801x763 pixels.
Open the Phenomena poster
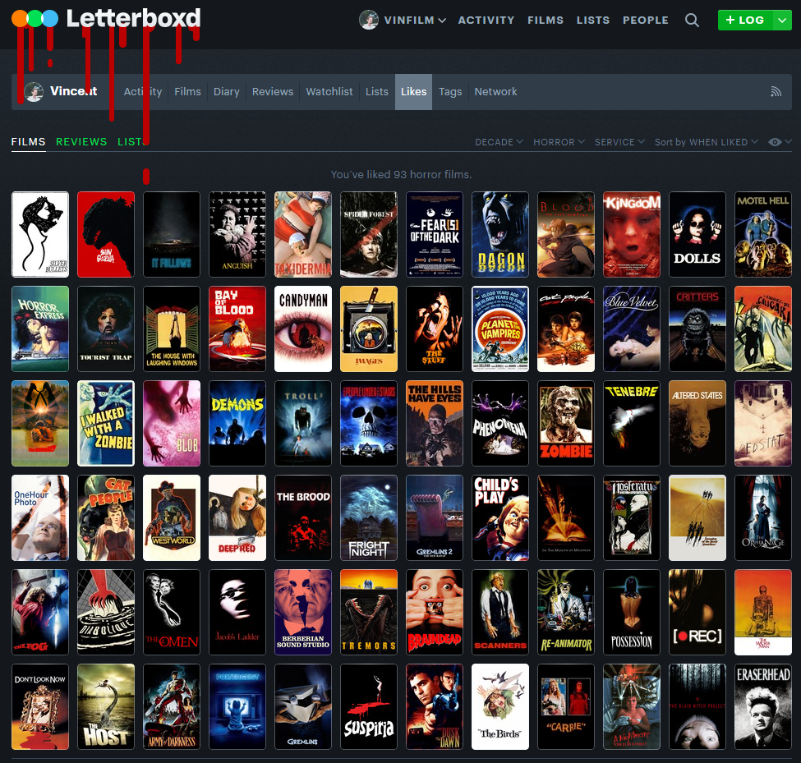click(x=500, y=423)
